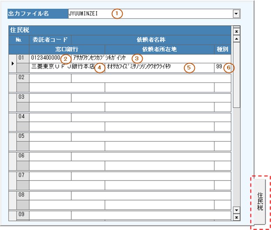Select row number 08 header cell
Viewport: 271px width, 230px height.
(23, 195)
